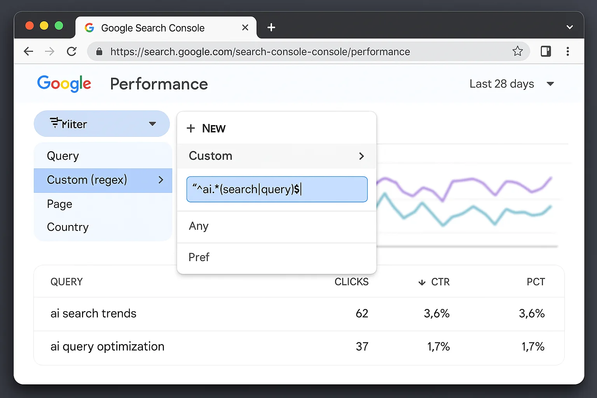Click the padlock icon in the address bar
The height and width of the screenshot is (398, 597).
pyautogui.click(x=99, y=51)
